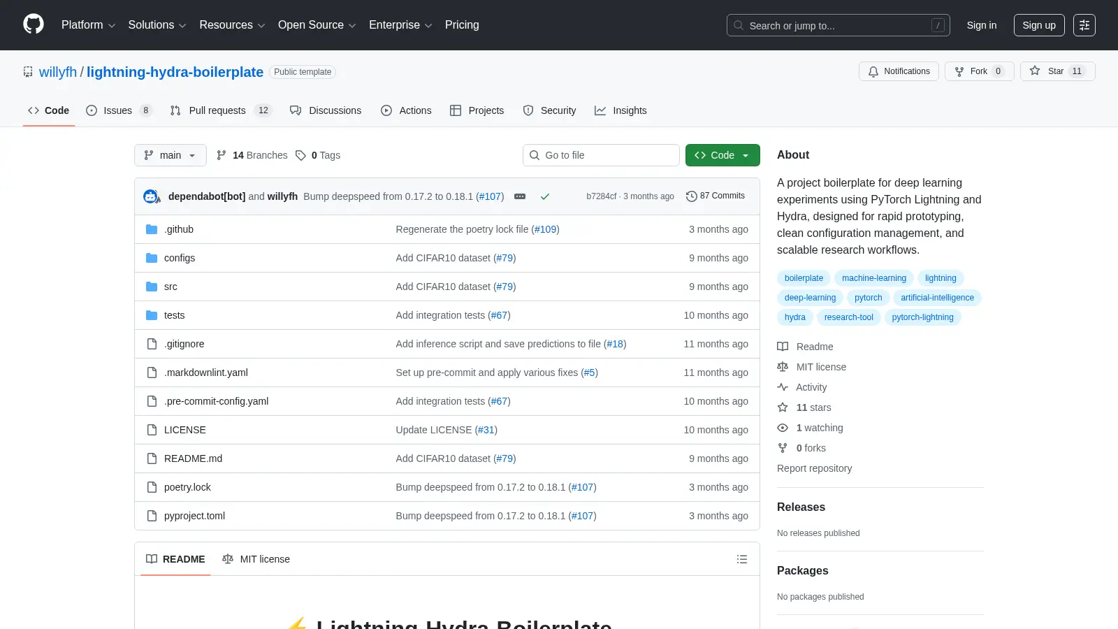Viewport: 1118px width, 629px height.
Task: Click the branch icon beside 14 Branches
Action: (222, 155)
